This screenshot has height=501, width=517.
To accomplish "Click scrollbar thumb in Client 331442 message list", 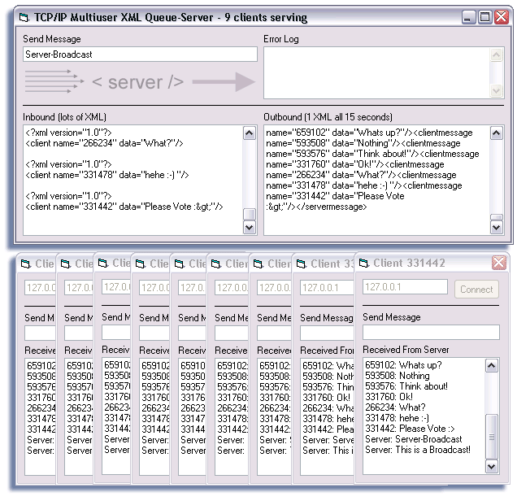I will coord(490,436).
